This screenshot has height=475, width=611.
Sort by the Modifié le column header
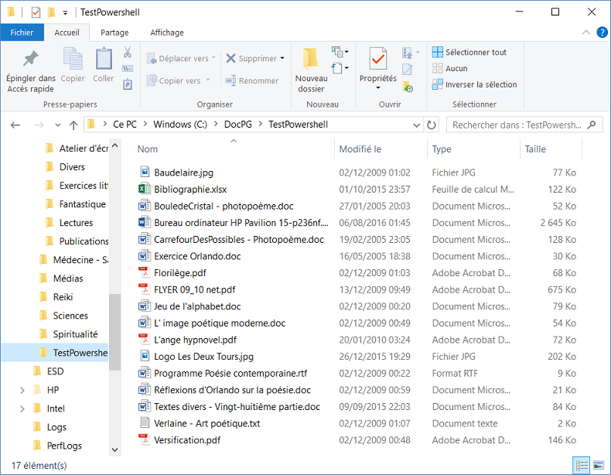pyautogui.click(x=381, y=149)
